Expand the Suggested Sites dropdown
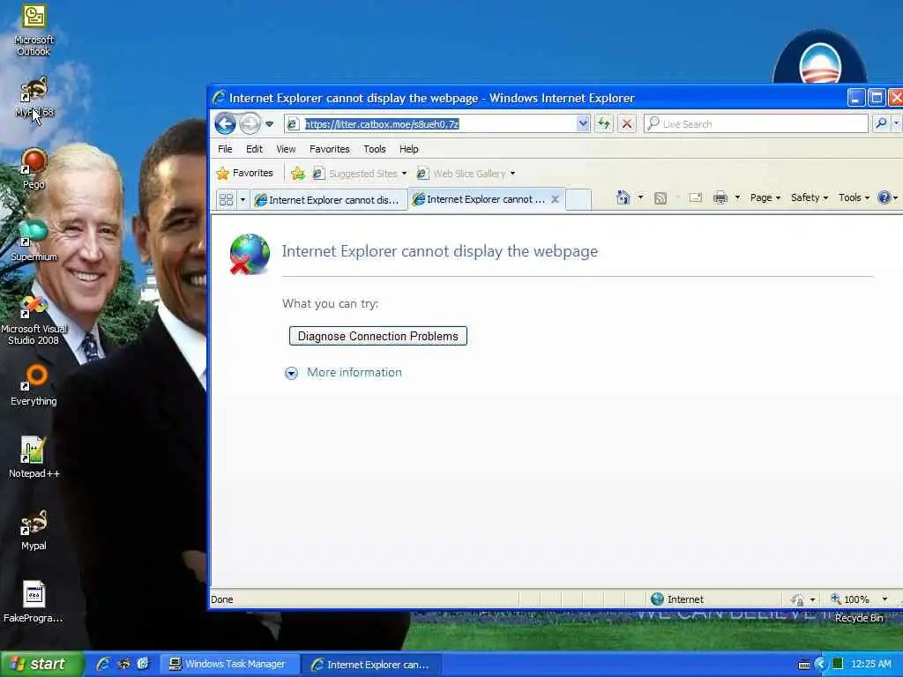Image resolution: width=903 pixels, height=677 pixels. coord(404,174)
